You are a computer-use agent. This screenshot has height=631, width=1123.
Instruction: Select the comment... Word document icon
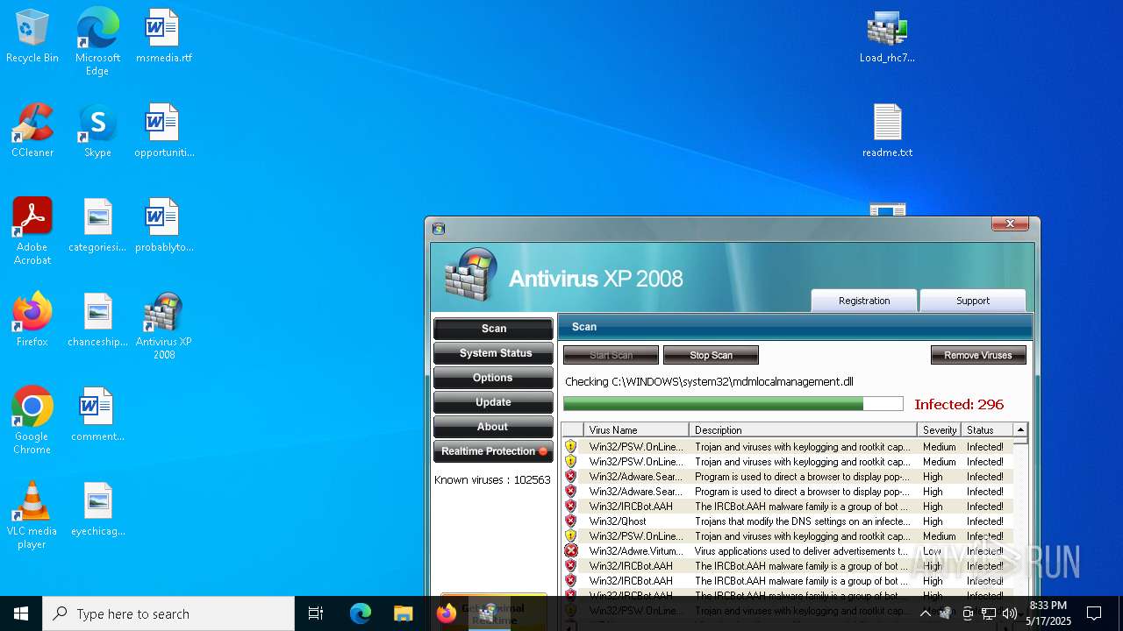click(x=97, y=415)
